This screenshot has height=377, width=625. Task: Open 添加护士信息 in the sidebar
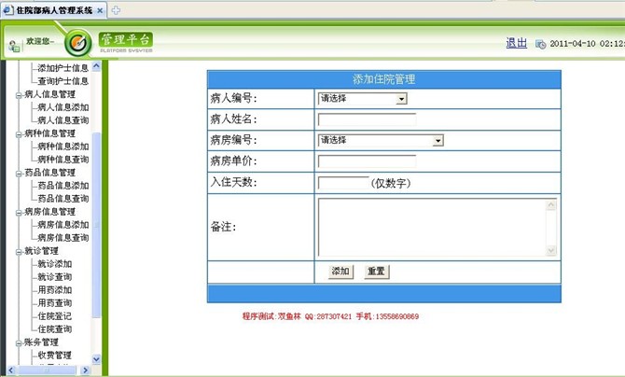coord(63,68)
